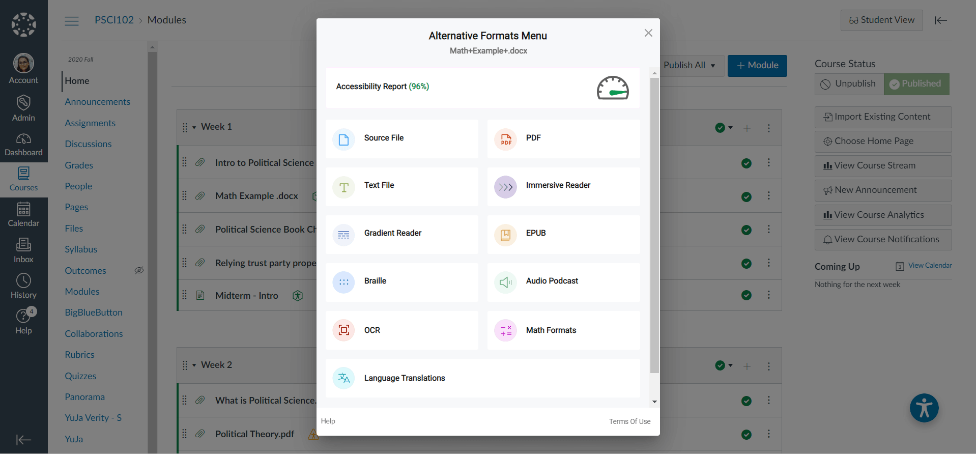The image size is (976, 454).
Task: Toggle publish status of Political Science Book item
Action: (747, 230)
